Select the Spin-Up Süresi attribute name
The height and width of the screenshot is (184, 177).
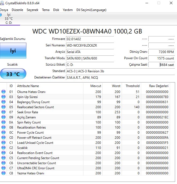click(x=28, y=97)
